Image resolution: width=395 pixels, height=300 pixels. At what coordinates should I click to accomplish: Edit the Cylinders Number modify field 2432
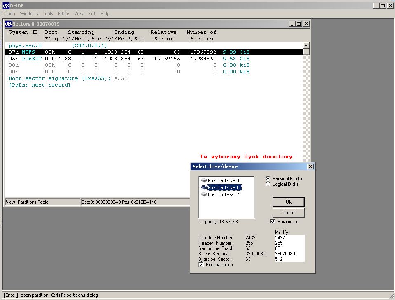(289, 238)
